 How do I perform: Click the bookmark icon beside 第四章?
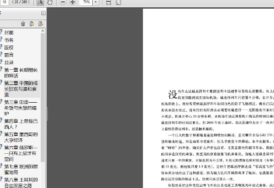(x=1, y=120)
